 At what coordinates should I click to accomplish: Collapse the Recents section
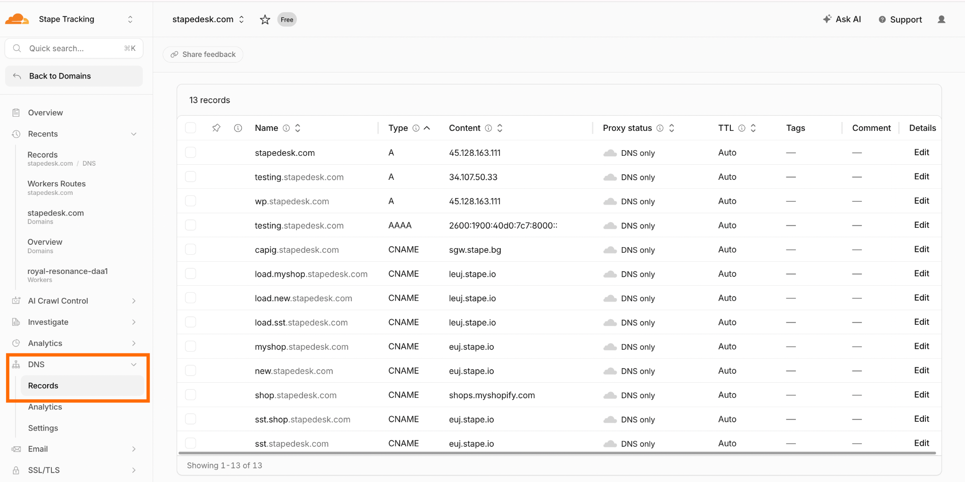[134, 134]
